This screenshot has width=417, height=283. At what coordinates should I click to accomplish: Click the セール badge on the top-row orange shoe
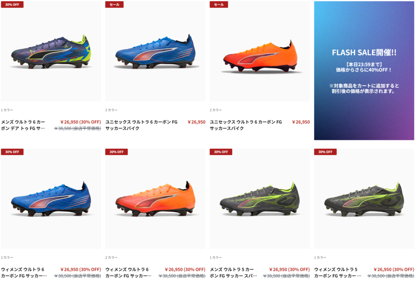(x=219, y=4)
